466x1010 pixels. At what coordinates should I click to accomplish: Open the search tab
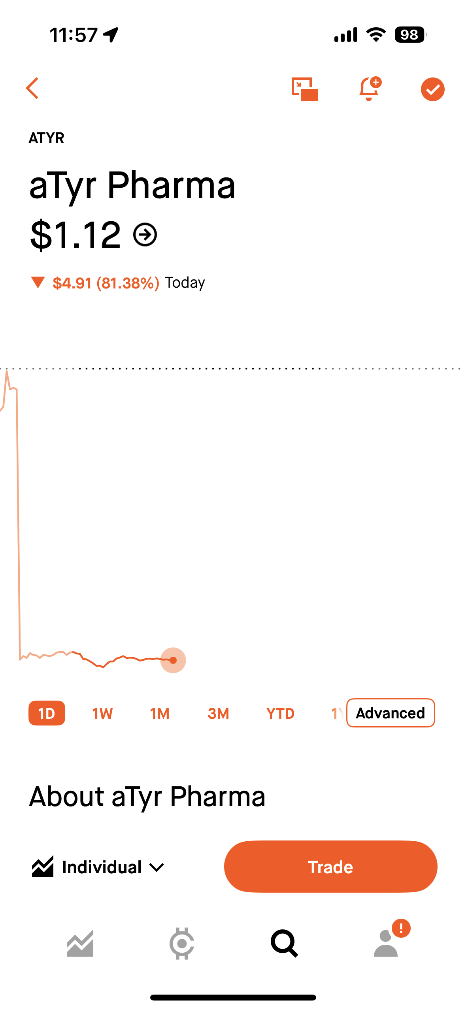tap(284, 944)
